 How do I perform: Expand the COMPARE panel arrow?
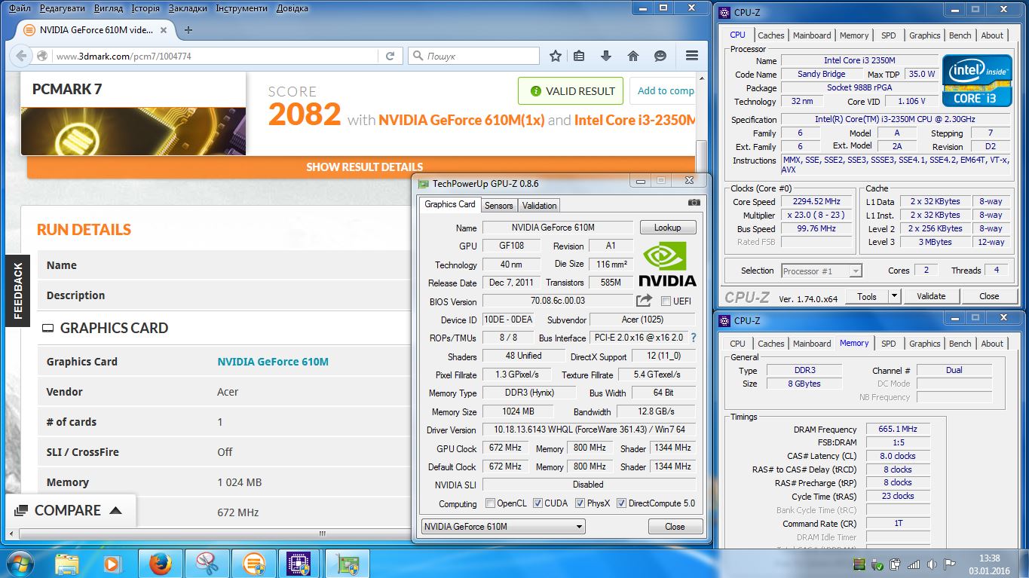115,510
